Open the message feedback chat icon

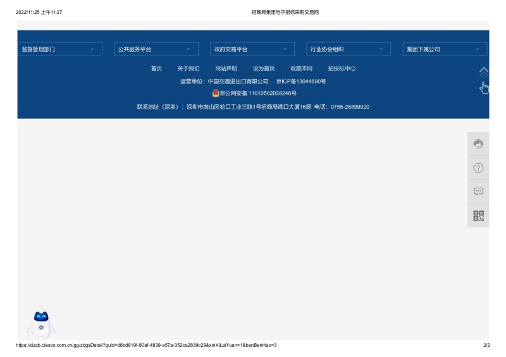coord(478,191)
